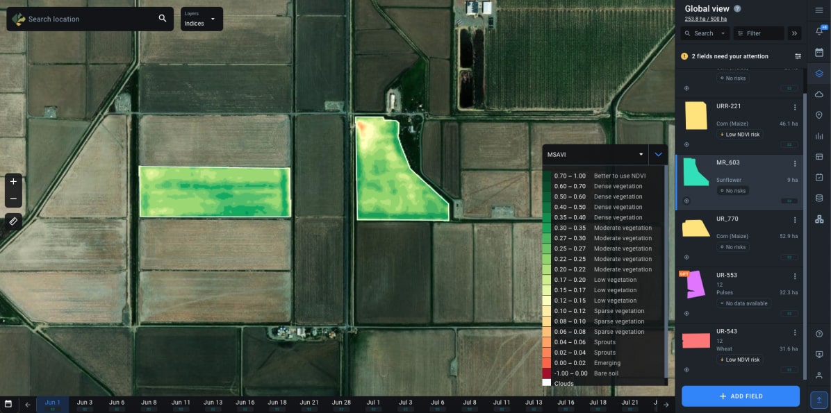Zoom out on the map with minus button
Screen dimensions: 831x413
[13, 199]
